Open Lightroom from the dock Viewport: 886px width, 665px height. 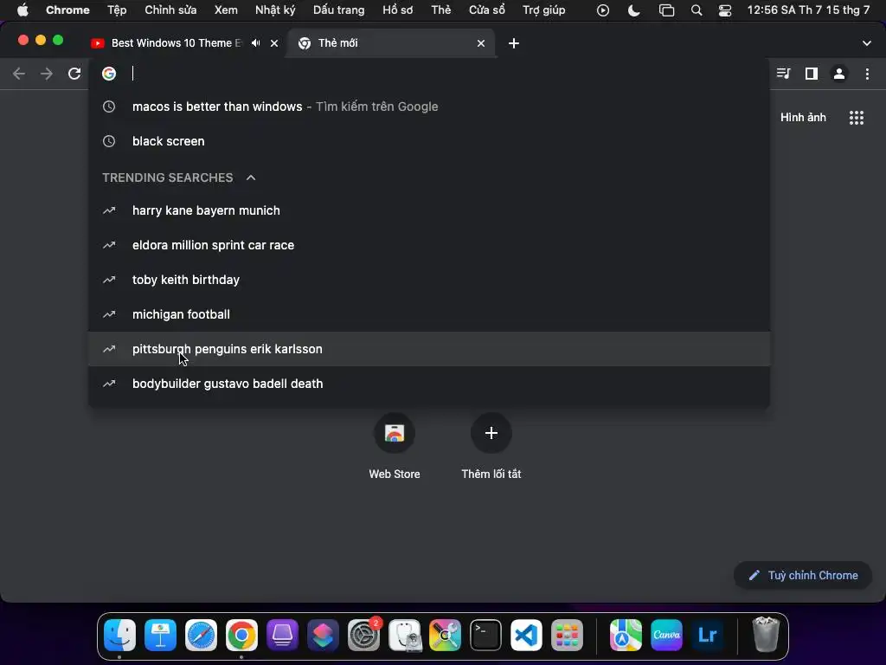[x=708, y=635]
